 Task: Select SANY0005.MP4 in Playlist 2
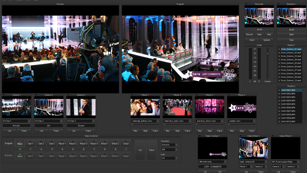coord(288,104)
